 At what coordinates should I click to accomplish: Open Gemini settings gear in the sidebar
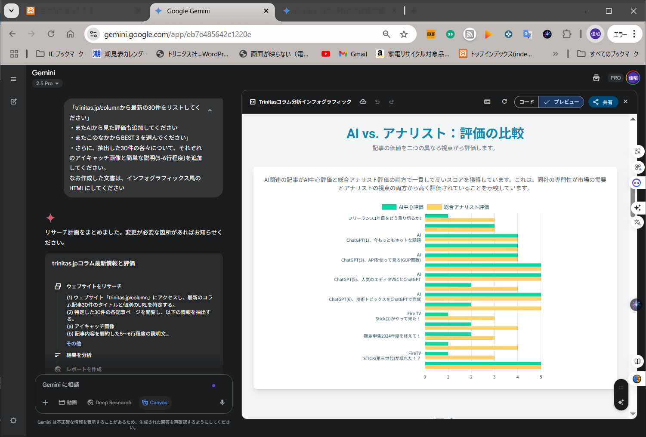coord(13,421)
